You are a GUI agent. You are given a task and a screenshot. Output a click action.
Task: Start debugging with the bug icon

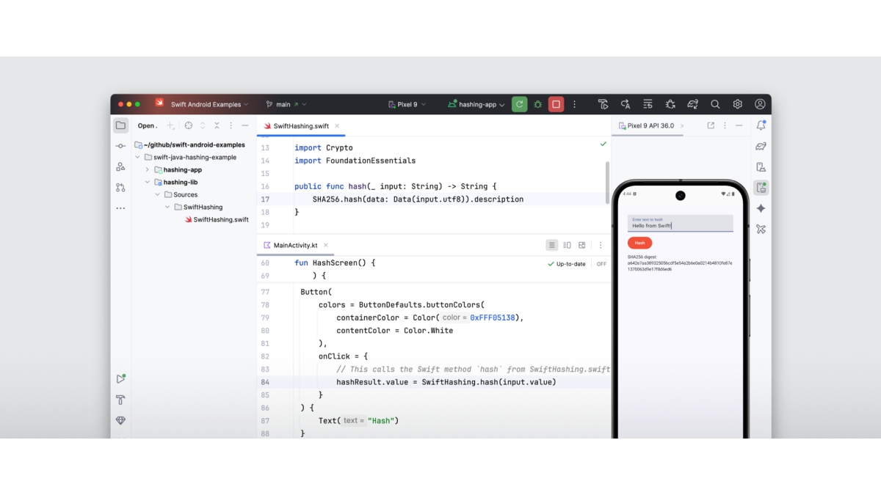(x=537, y=104)
